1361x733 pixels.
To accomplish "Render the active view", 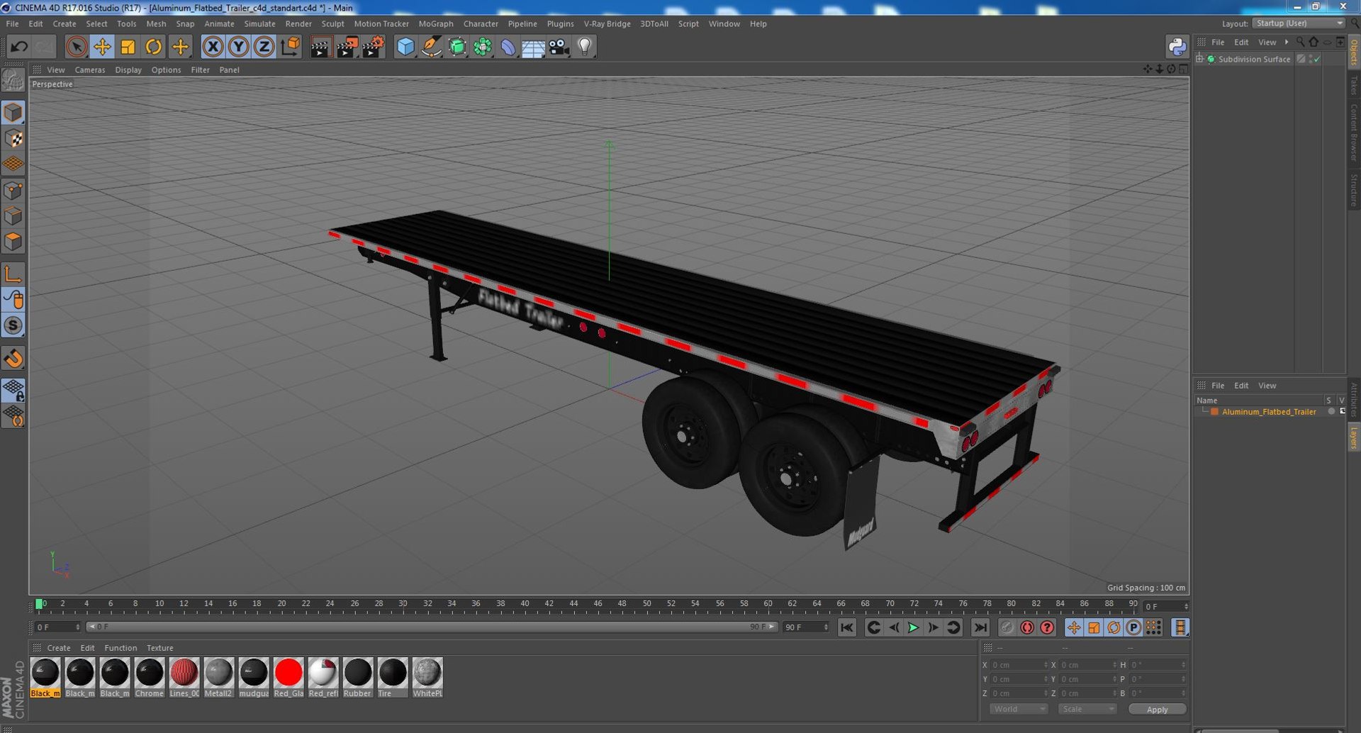I will [x=320, y=47].
